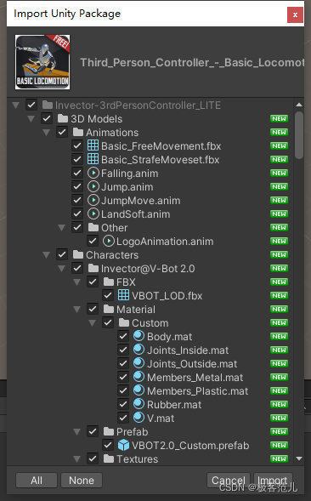Click the None button

[82, 481]
